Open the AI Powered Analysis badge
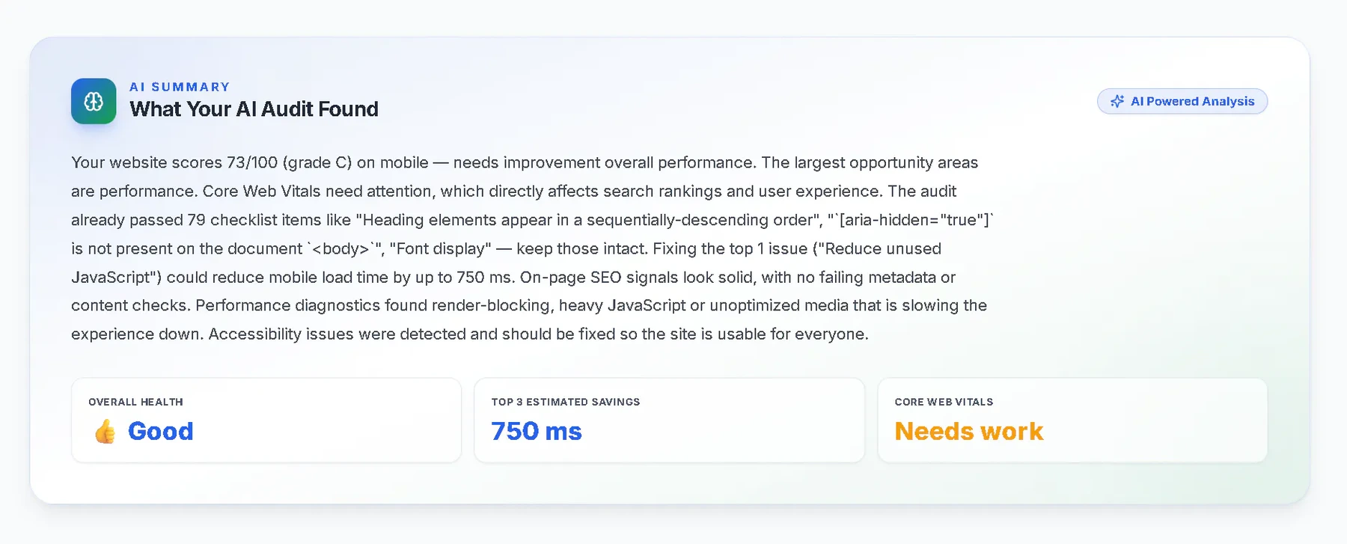Viewport: 1347px width, 544px height. tap(1182, 101)
